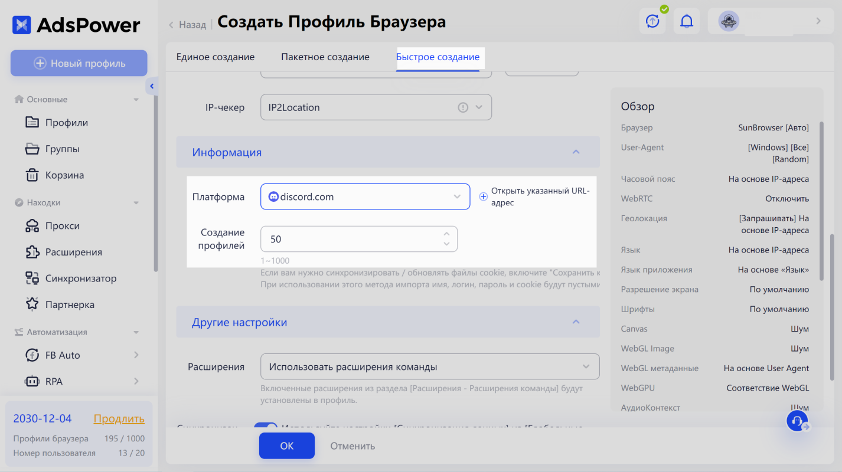Decrease Создание профилей value with down arrow

click(447, 244)
